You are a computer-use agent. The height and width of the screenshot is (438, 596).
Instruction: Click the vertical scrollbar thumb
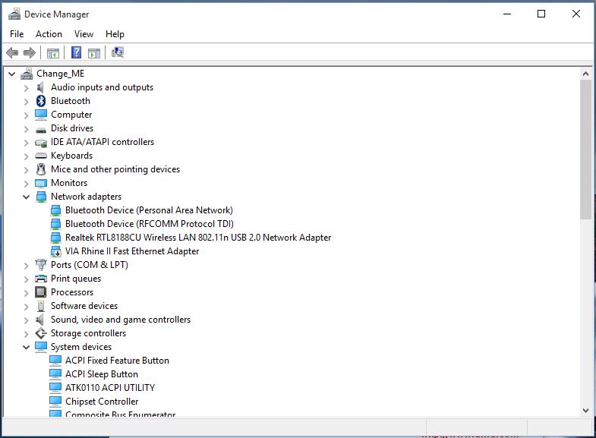[x=585, y=150]
